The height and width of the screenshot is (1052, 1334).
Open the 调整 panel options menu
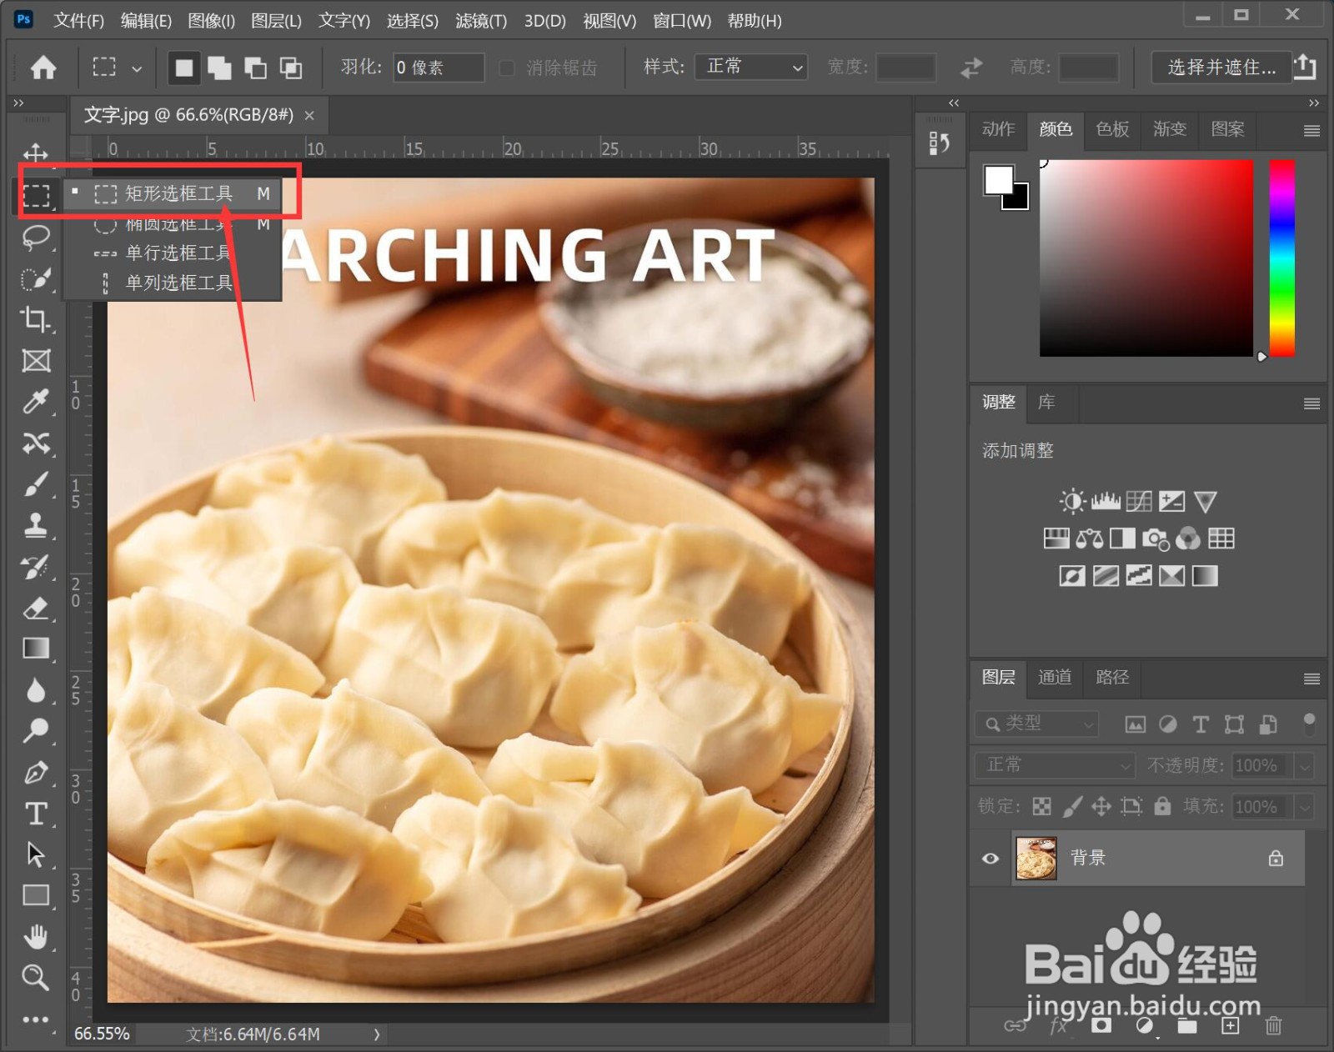[1311, 403]
